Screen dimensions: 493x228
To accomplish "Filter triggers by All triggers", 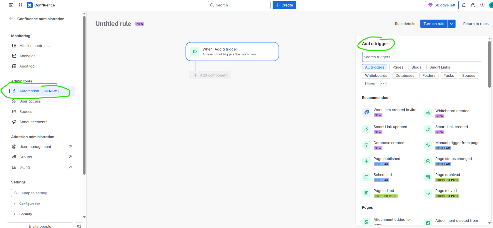I will click(x=375, y=67).
